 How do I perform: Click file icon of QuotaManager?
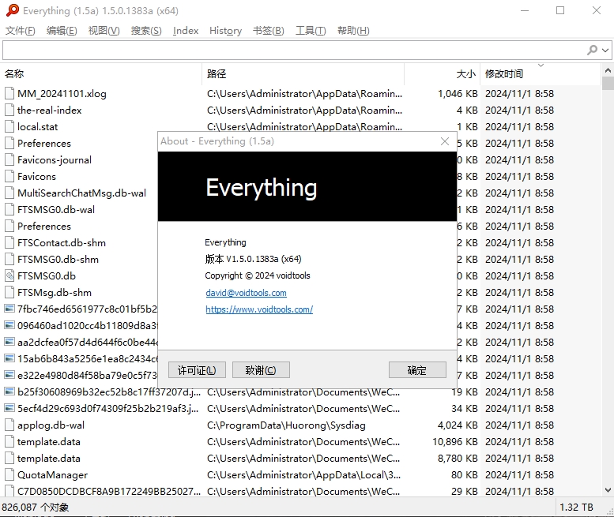pos(9,474)
